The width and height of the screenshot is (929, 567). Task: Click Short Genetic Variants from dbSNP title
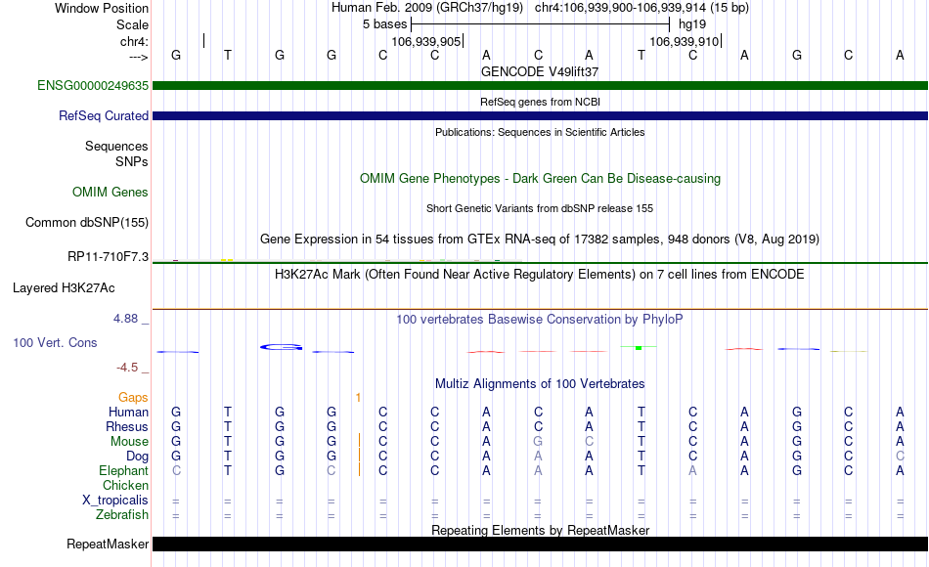tap(540, 208)
